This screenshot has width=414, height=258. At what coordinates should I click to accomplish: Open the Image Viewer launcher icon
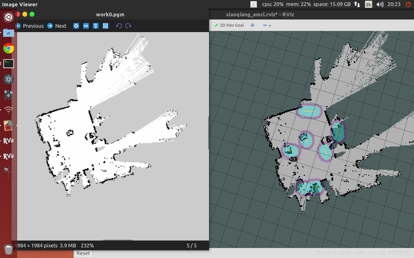(x=9, y=125)
